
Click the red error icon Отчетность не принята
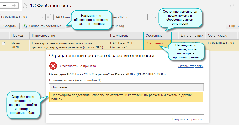(x=53, y=66)
